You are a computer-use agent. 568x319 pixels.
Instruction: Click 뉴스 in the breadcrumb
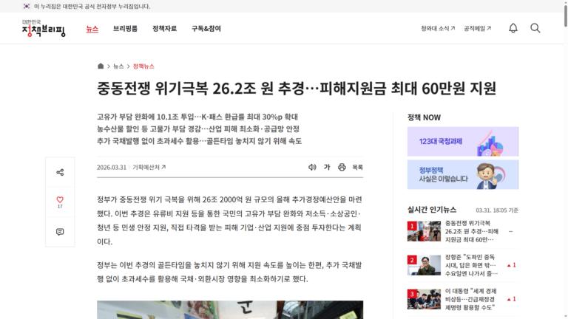pos(118,66)
